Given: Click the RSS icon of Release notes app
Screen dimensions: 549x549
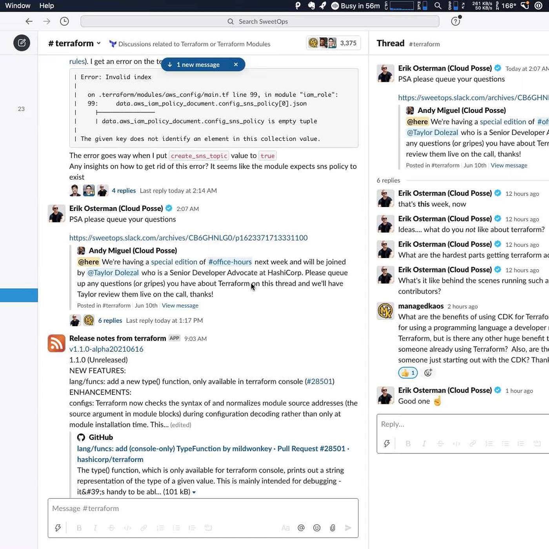Looking at the screenshot, I should [x=56, y=343].
